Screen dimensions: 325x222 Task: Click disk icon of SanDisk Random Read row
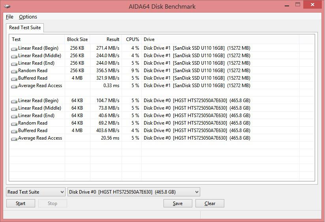coord(14,71)
